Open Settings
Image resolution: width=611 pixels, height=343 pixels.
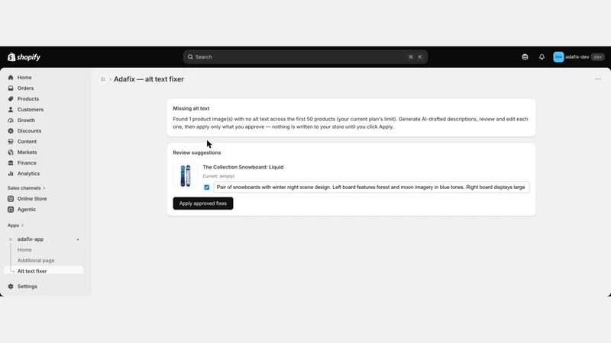pos(27,287)
